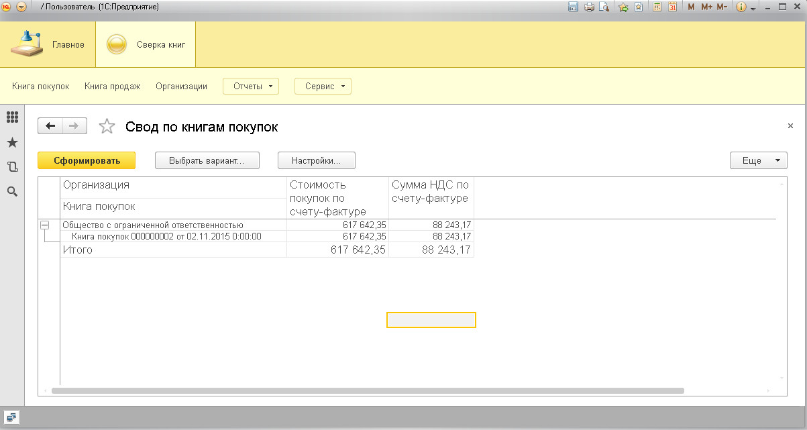Screen dimensions: 807x430
Task: Click the Сформировать button
Action: point(87,160)
